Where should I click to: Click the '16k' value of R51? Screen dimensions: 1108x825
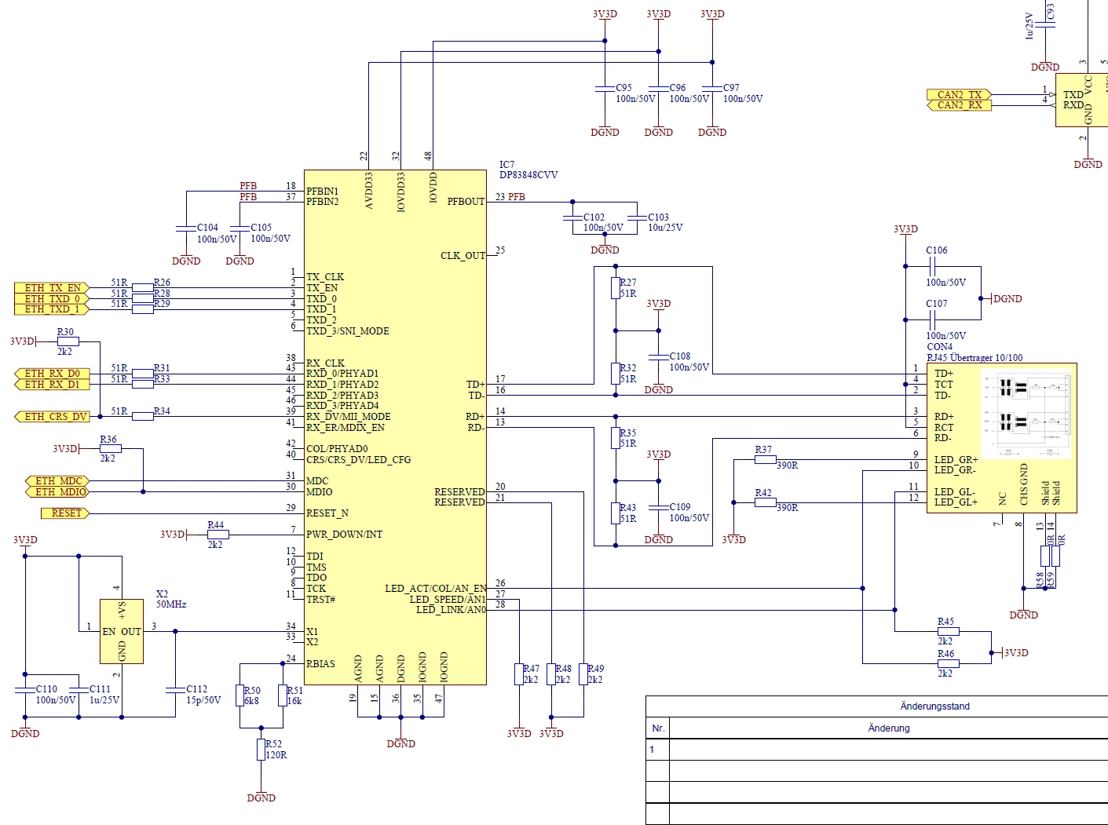pyautogui.click(x=294, y=701)
